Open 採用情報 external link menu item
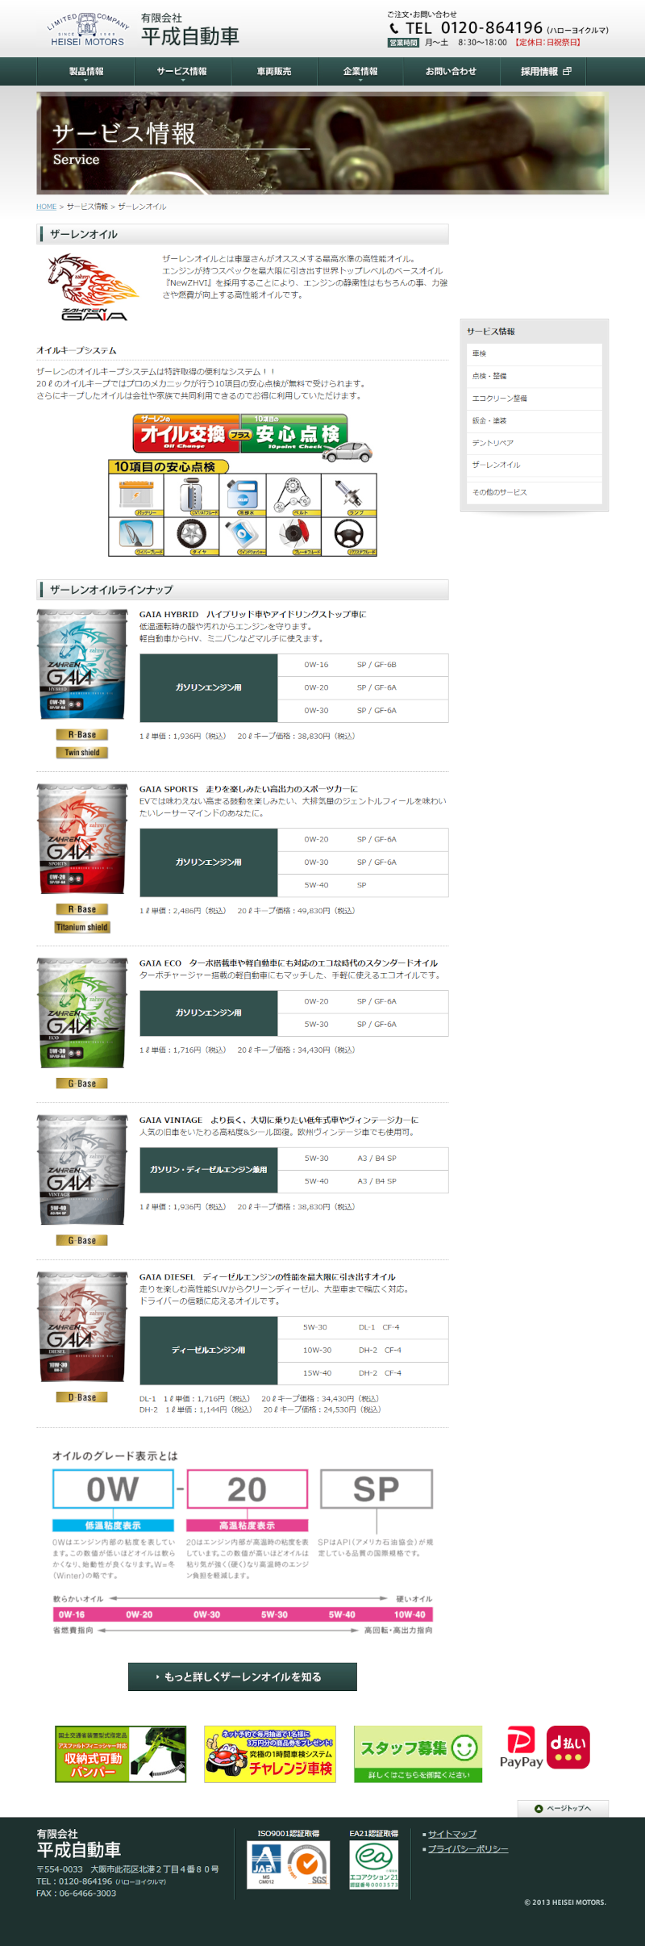Screen dimensions: 645x1946 pyautogui.click(x=545, y=72)
